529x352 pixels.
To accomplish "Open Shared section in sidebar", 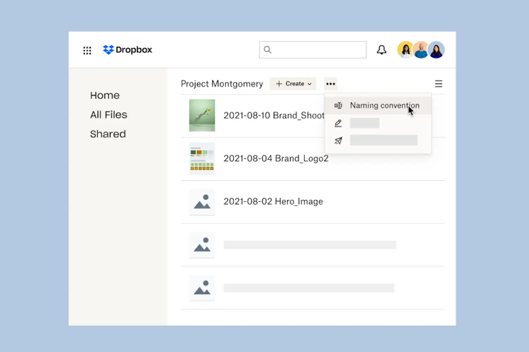I will tap(108, 134).
